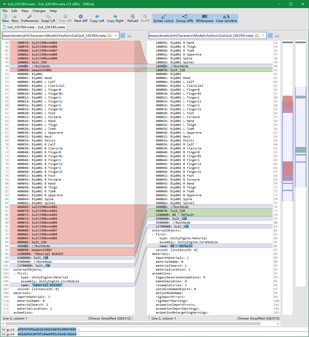Disable the Group diffs toggle

184,18
